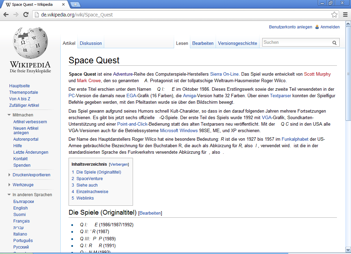Click the scrollbar up arrow
Viewport: 351px width, 254px height.
[348, 24]
